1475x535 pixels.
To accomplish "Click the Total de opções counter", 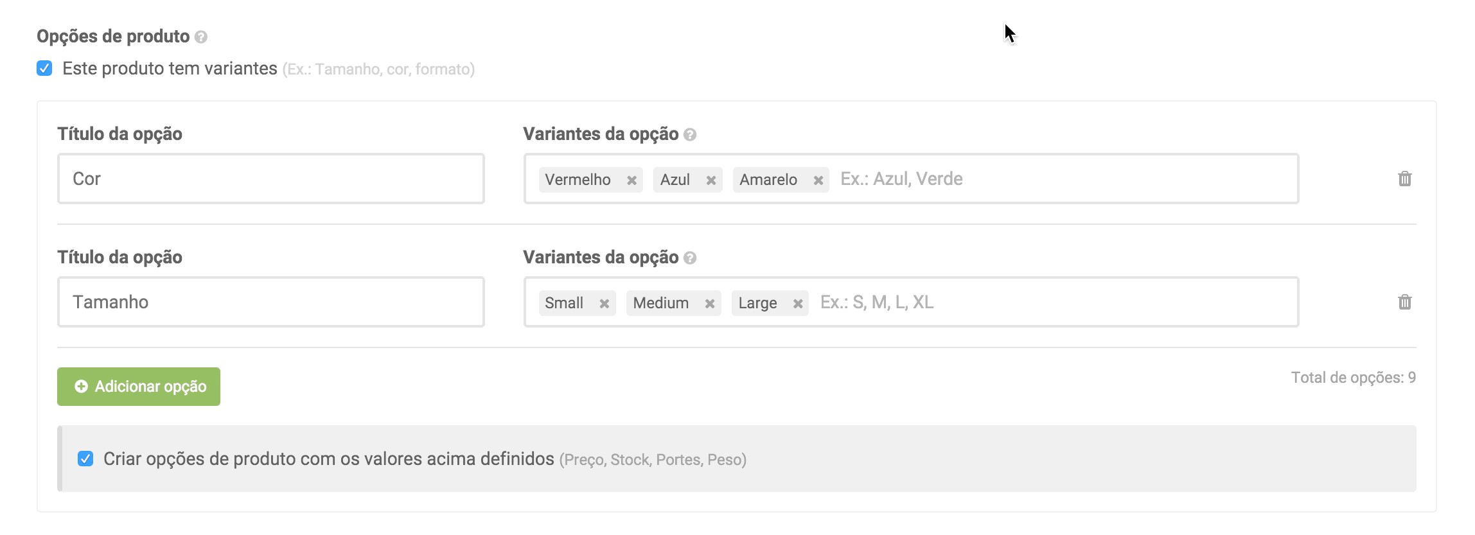I will coord(1353,378).
